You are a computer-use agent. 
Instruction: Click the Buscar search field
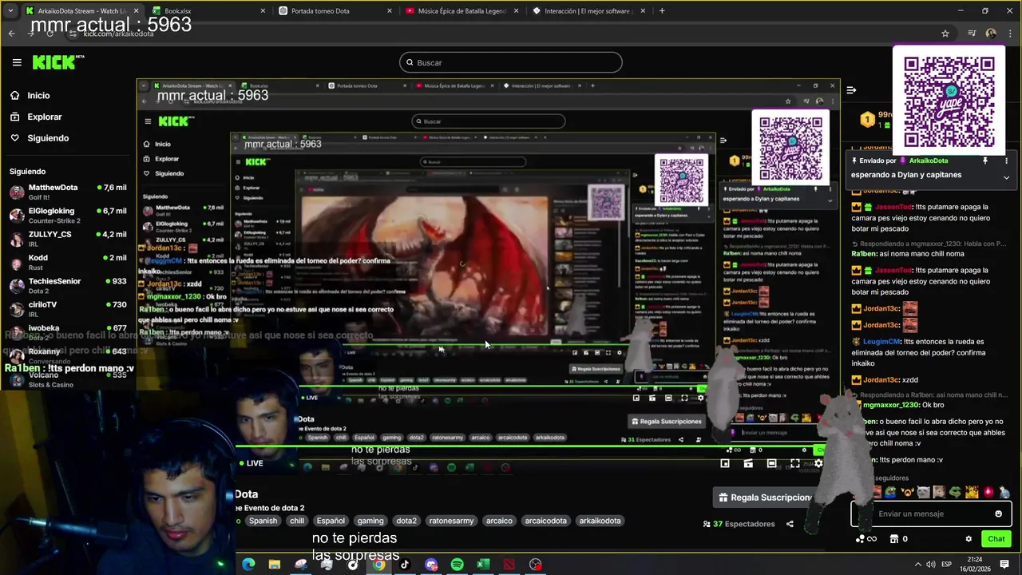tap(511, 62)
